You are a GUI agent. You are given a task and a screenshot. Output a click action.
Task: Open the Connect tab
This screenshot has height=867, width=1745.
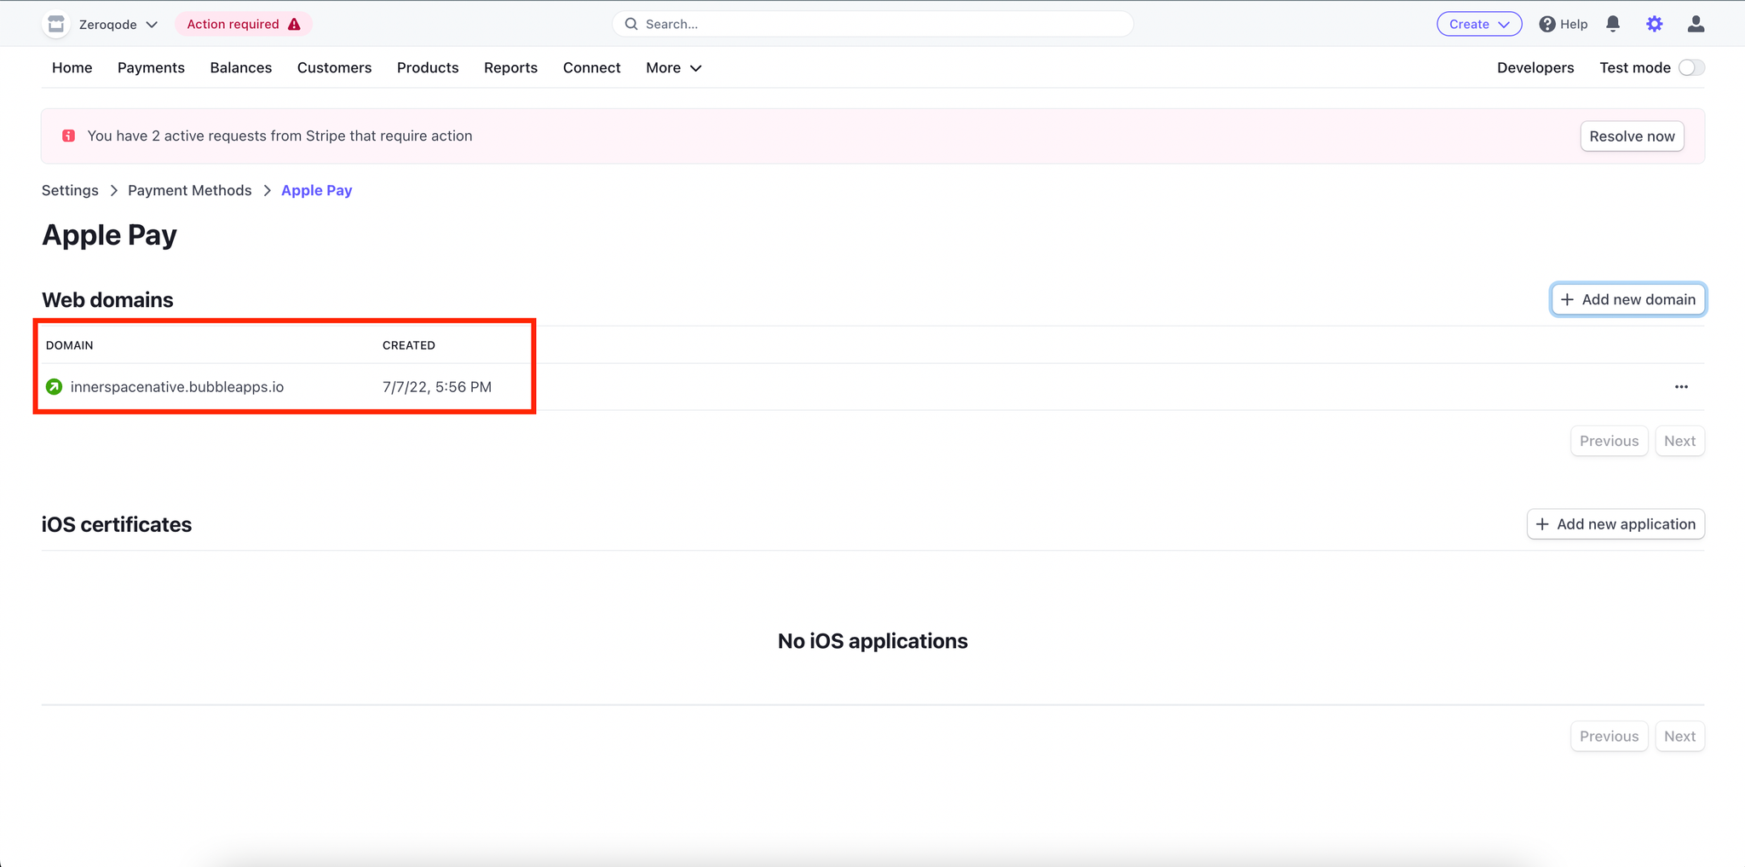pos(591,67)
